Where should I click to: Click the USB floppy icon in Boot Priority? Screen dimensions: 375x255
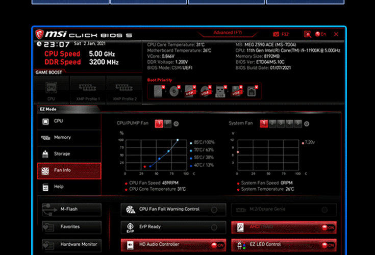pyautogui.click(x=237, y=91)
